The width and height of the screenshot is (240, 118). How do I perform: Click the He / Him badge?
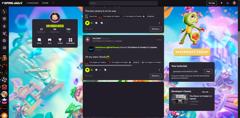click(x=54, y=26)
